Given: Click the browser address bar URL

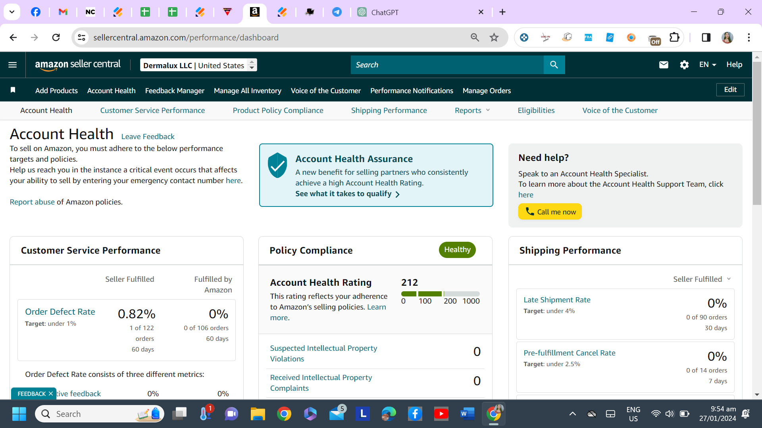Looking at the screenshot, I should click(186, 37).
